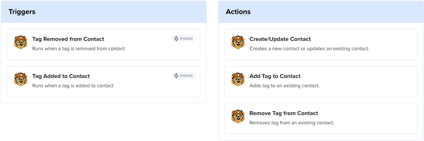424x141 pixels.
Task: Choose the Remove Tag from Contact action title
Action: tap(284, 113)
